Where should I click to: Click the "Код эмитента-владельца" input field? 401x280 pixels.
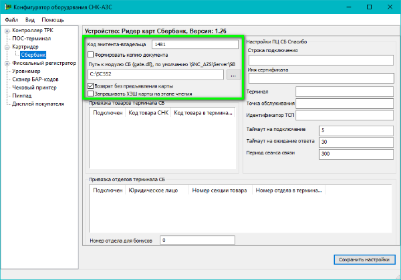pyautogui.click(x=194, y=44)
